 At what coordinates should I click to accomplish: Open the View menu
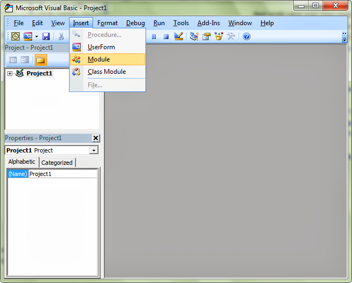point(58,23)
